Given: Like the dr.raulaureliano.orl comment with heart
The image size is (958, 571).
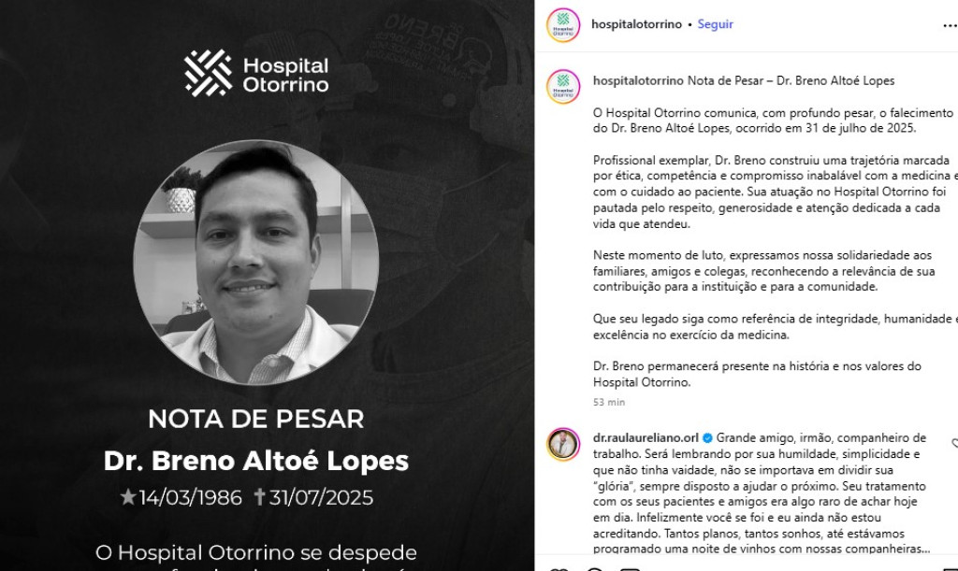Looking at the screenshot, I should coord(955,444).
